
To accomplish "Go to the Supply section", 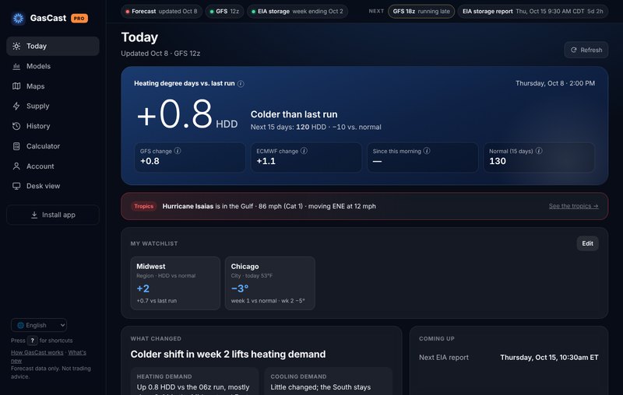I will (53, 106).
